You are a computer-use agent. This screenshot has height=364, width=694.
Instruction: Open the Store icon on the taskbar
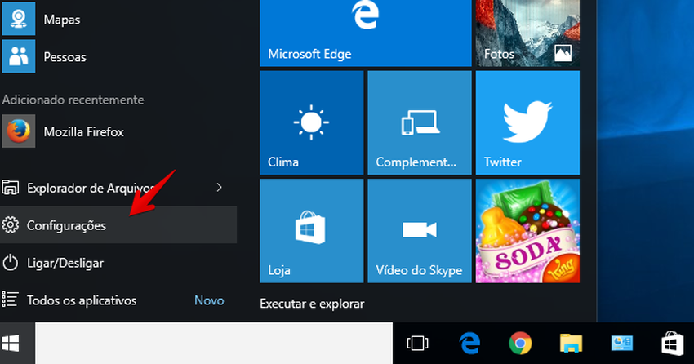(672, 344)
